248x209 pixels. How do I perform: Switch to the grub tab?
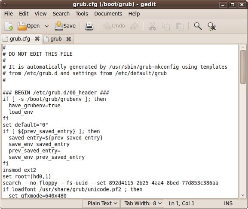[56, 39]
